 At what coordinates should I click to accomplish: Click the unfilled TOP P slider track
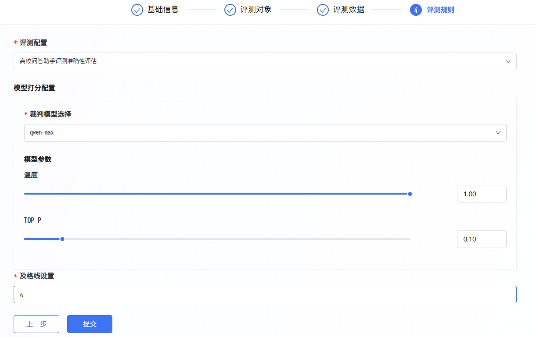pyautogui.click(x=237, y=239)
